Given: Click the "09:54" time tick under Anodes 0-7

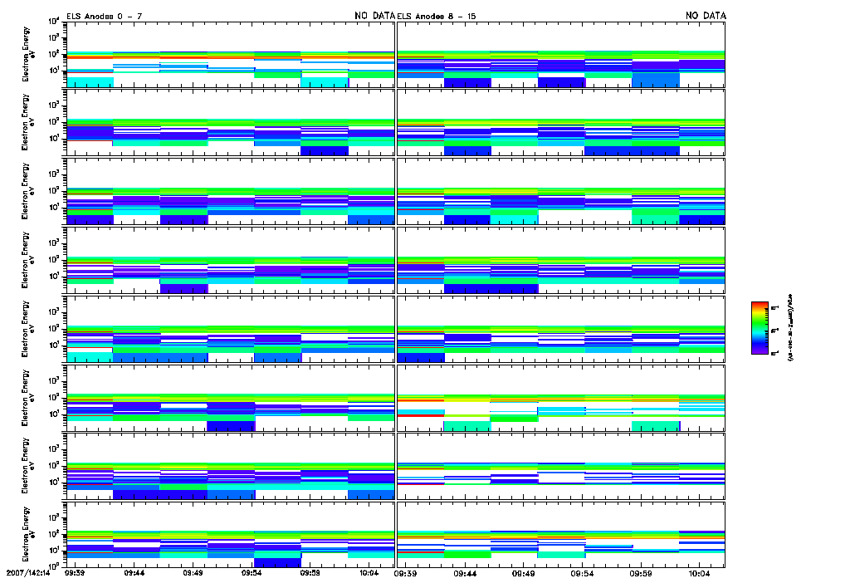Looking at the screenshot, I should click(x=251, y=573).
